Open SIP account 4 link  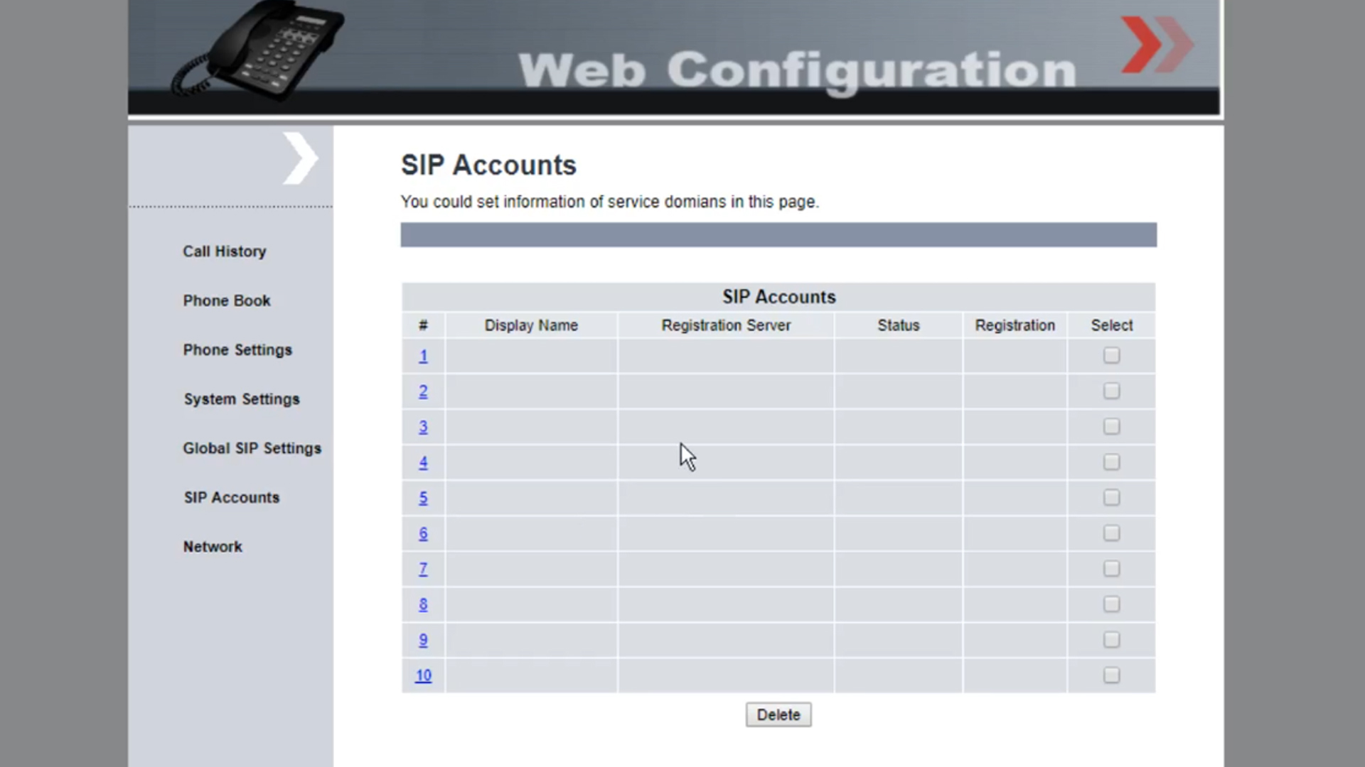(423, 462)
